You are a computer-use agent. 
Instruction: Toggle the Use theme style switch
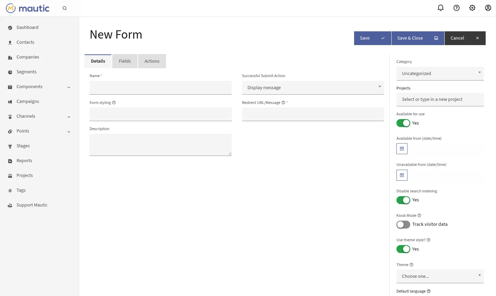pyautogui.click(x=403, y=249)
